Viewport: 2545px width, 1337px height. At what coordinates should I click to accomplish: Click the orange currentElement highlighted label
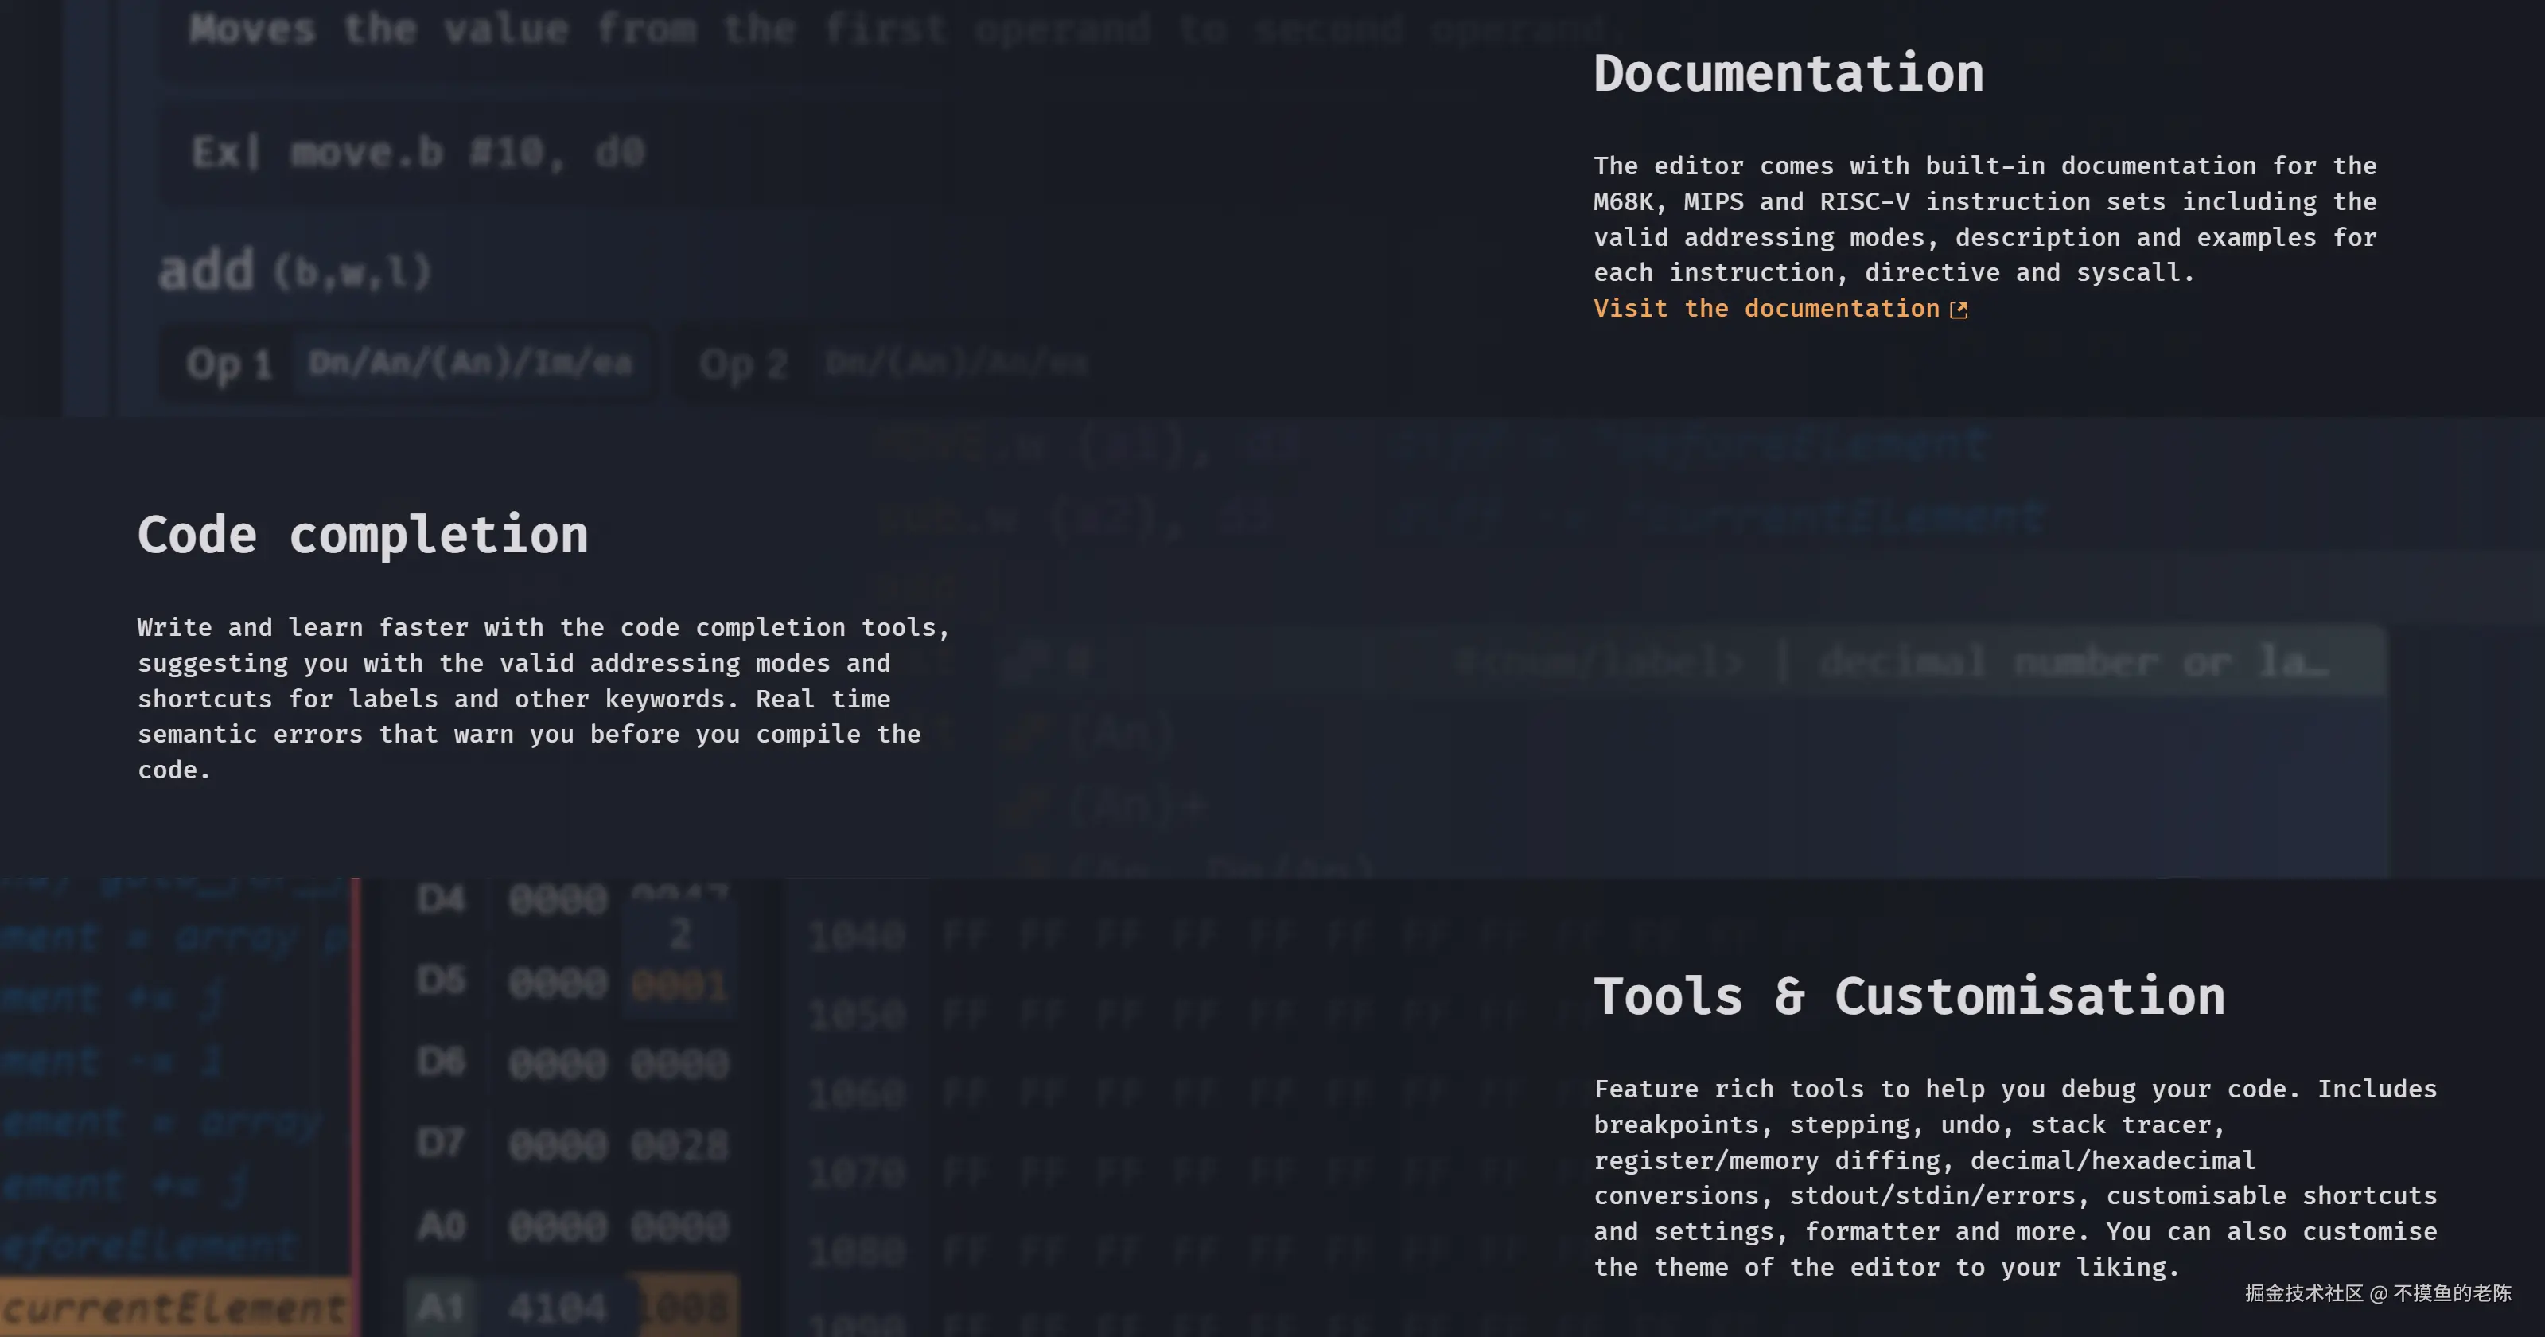coord(174,1308)
